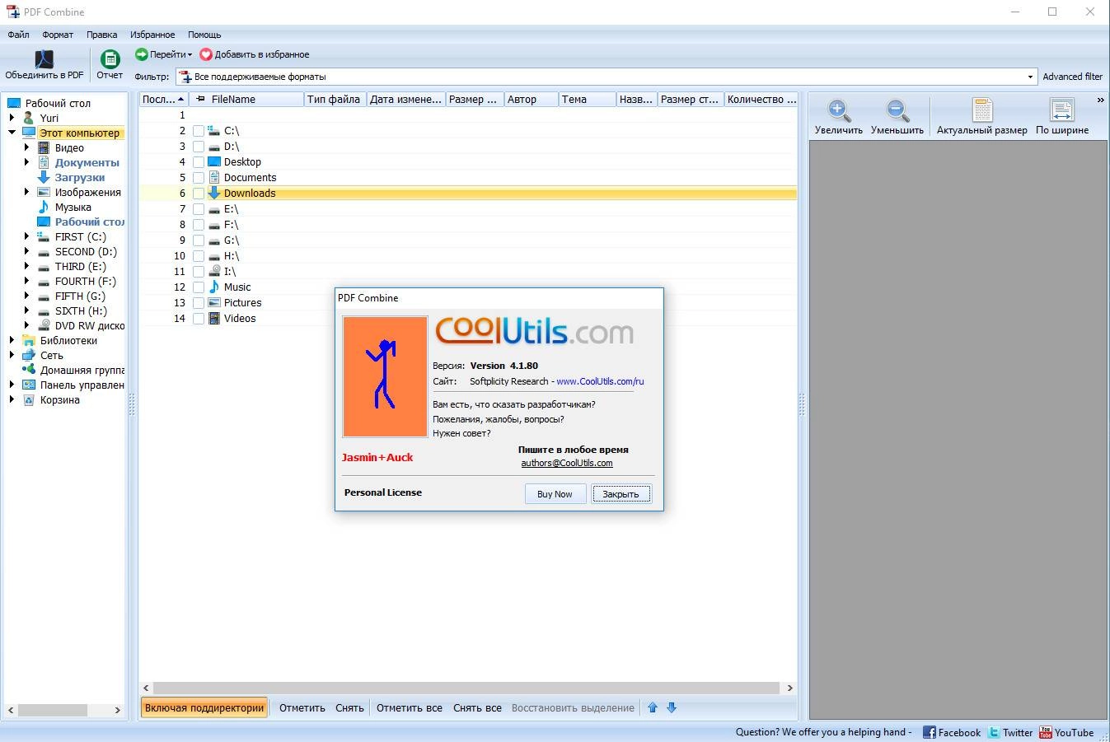
Task: Collapse Этот компьютер tree node
Action: (x=12, y=133)
